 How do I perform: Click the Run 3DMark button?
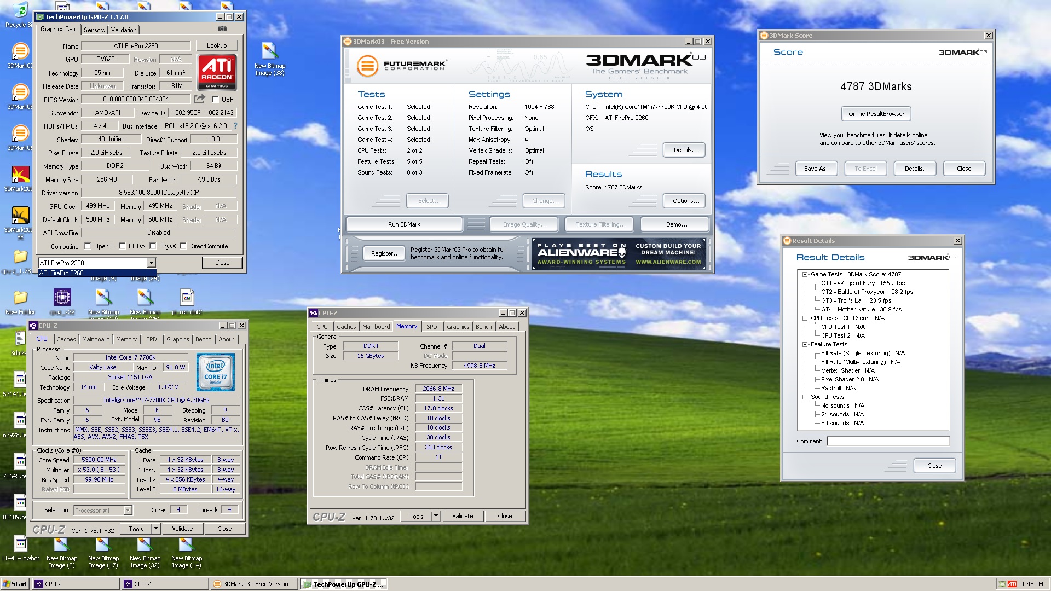404,224
